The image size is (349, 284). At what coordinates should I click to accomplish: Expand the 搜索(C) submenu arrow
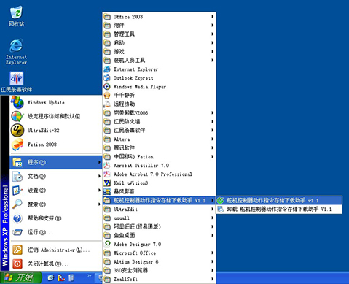99,204
